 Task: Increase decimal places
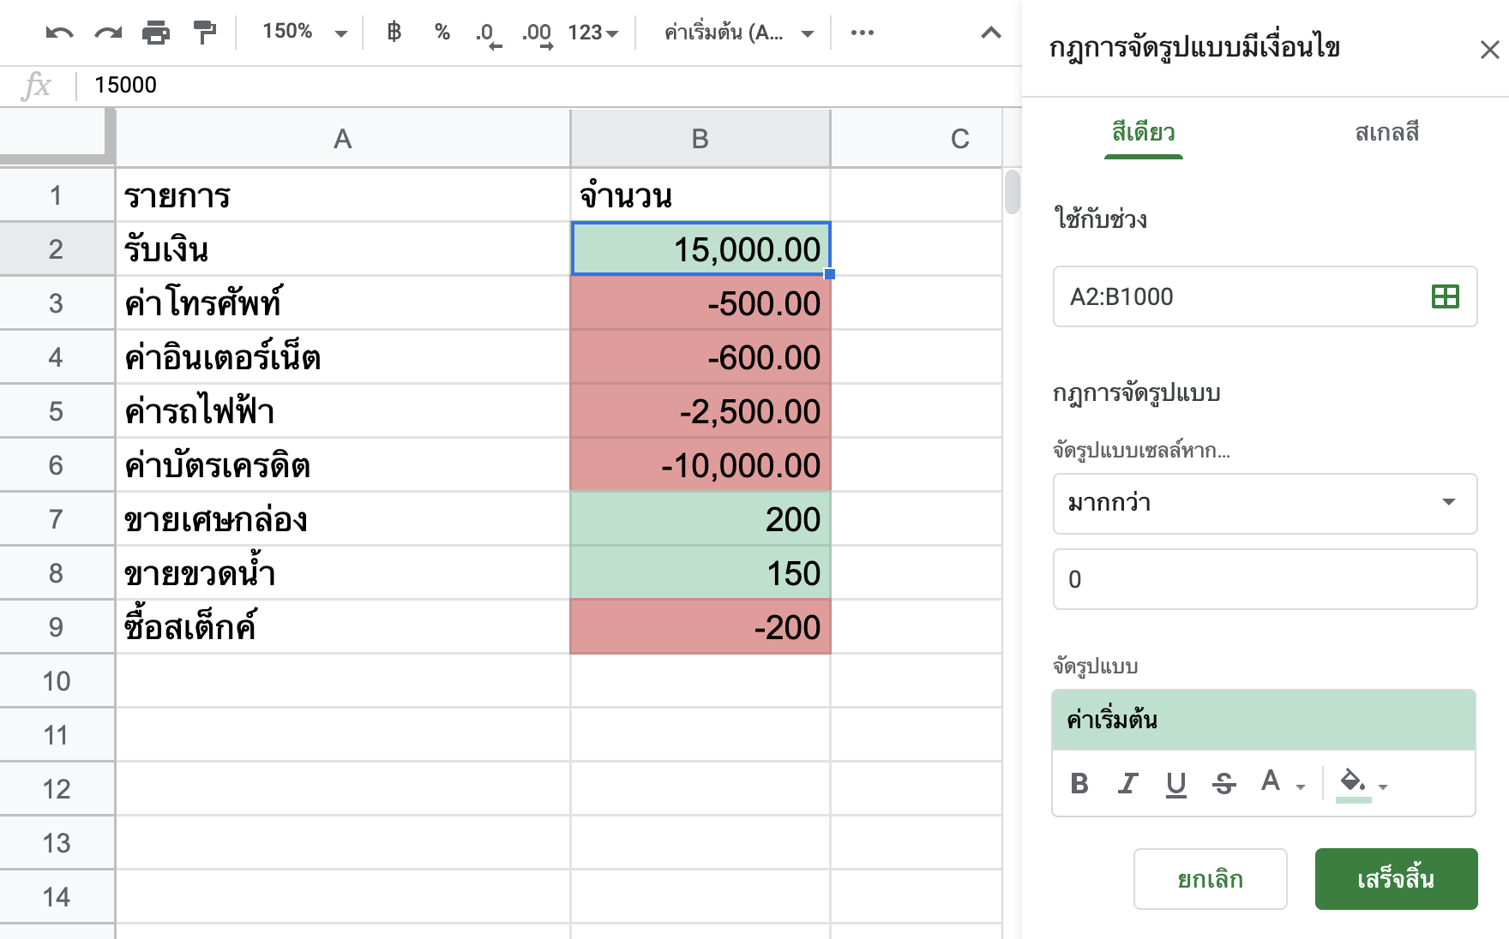[x=538, y=34]
